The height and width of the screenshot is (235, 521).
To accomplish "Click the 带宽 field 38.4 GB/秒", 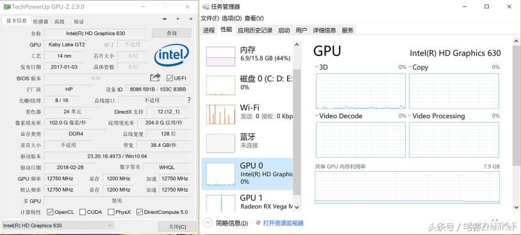I will coord(163,145).
